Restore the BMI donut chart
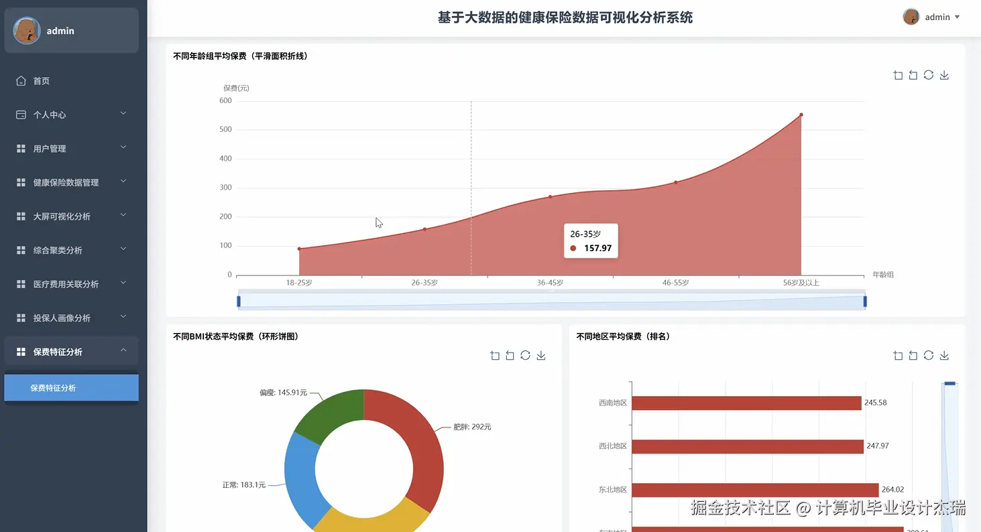This screenshot has height=532, width=981. pos(525,356)
